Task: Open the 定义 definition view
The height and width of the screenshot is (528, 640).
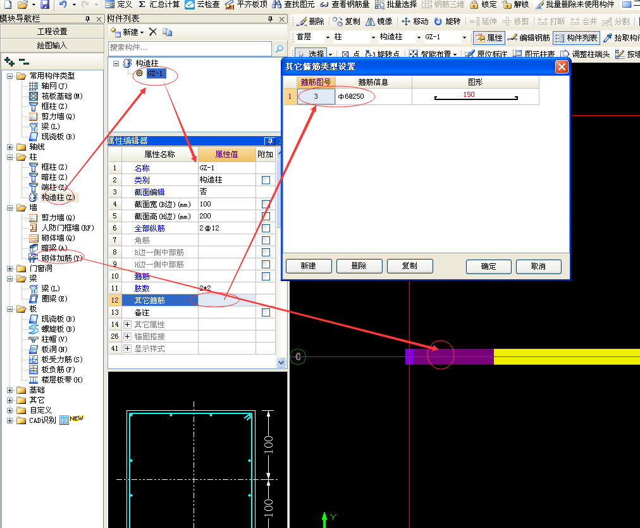Action: click(x=119, y=4)
